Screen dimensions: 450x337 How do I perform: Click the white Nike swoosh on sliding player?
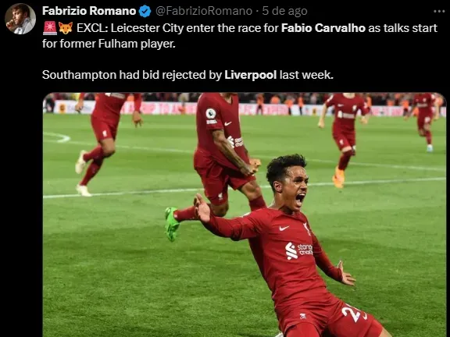[x=284, y=228]
